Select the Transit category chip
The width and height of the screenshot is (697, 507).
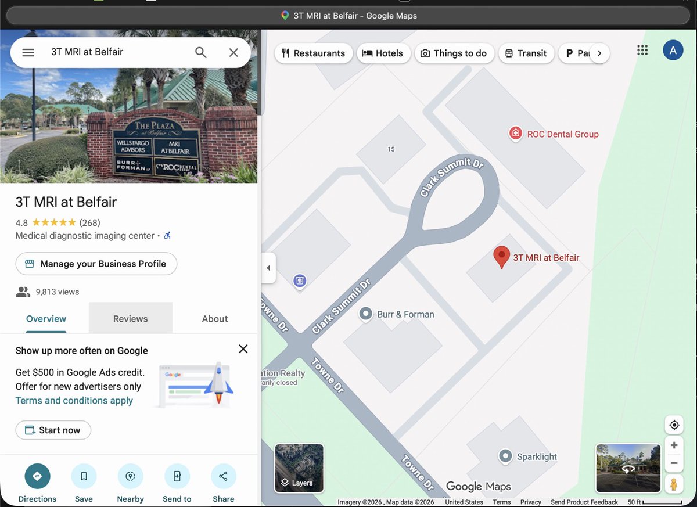[x=526, y=53]
